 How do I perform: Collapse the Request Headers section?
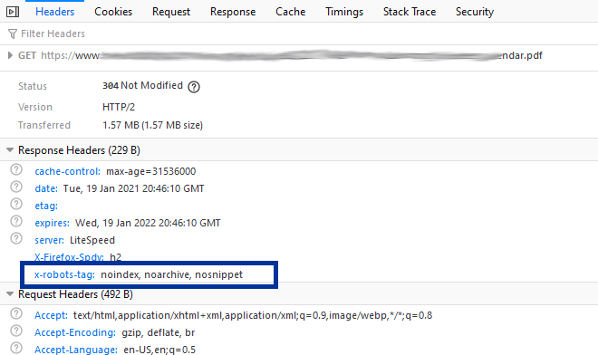(x=10, y=294)
